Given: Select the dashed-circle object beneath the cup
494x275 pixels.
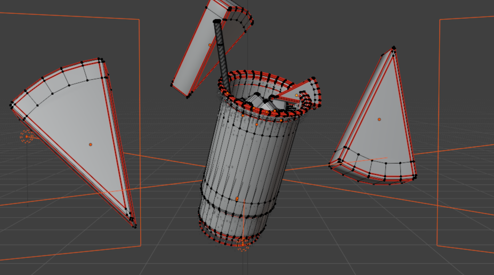Looking at the screenshot, I should [243, 244].
